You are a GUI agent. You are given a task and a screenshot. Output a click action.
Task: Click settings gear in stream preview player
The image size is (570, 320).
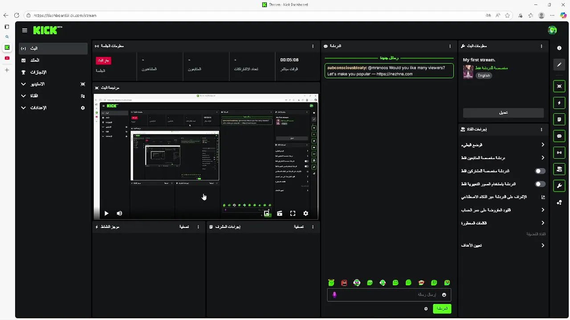[x=305, y=213]
